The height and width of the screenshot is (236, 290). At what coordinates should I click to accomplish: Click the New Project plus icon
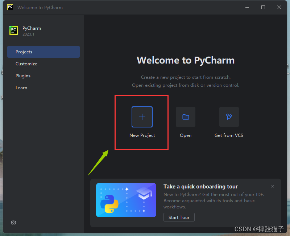(x=142, y=117)
